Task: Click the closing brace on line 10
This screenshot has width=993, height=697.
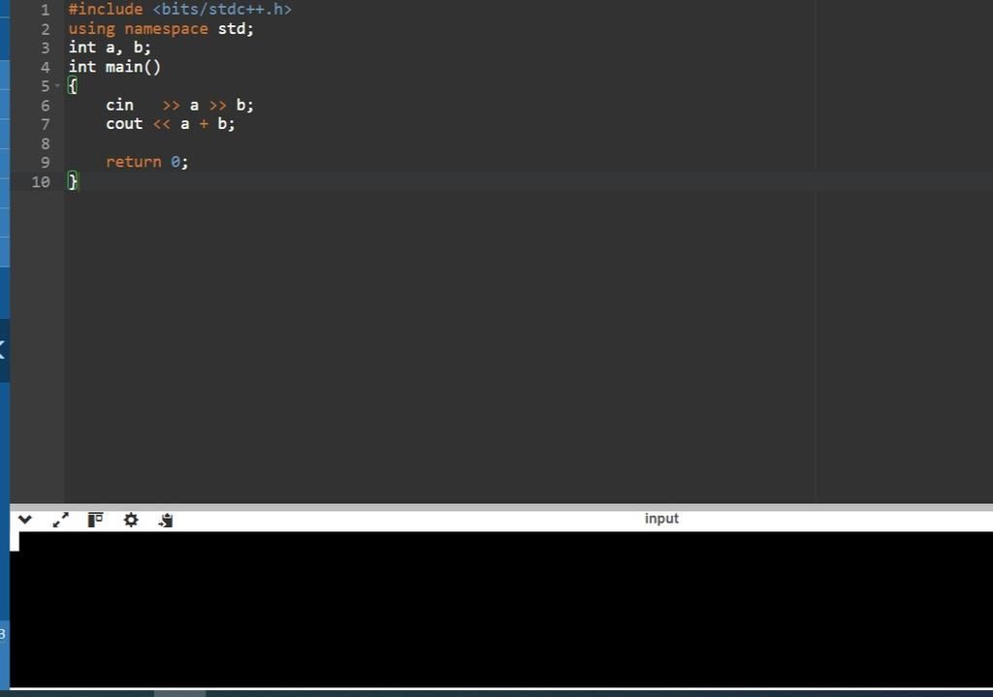Action: point(74,181)
